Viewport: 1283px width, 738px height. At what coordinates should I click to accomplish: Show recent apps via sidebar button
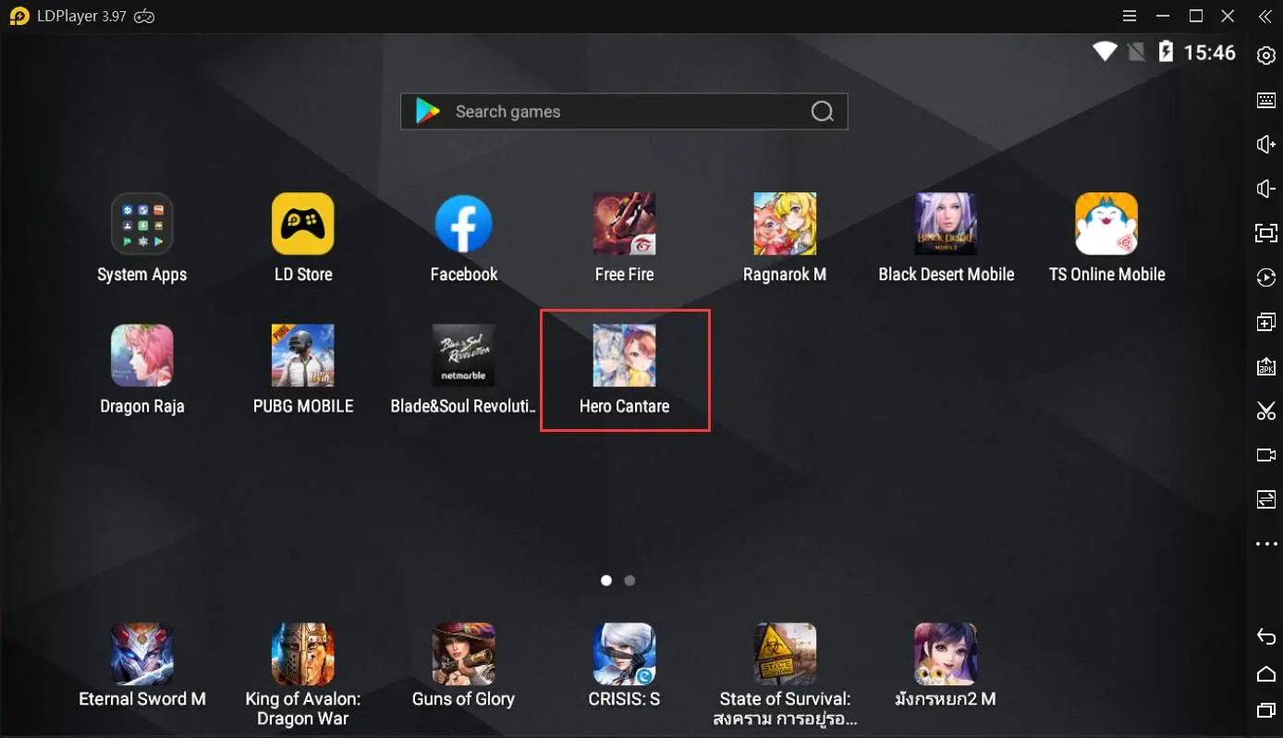[1266, 710]
